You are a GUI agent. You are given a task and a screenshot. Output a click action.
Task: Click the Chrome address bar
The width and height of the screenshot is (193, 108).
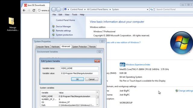(x=43, y=10)
